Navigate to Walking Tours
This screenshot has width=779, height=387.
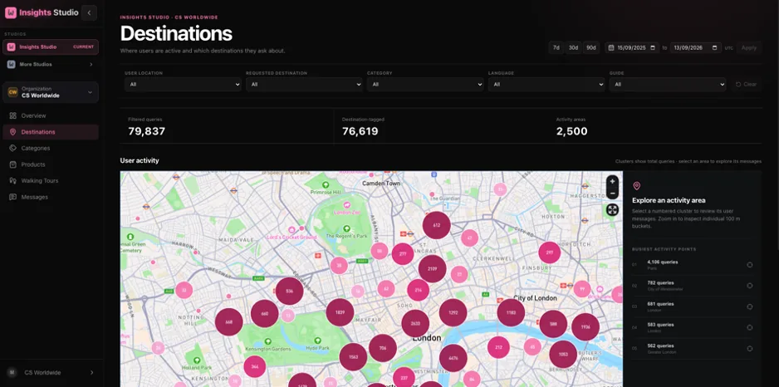coord(51,181)
